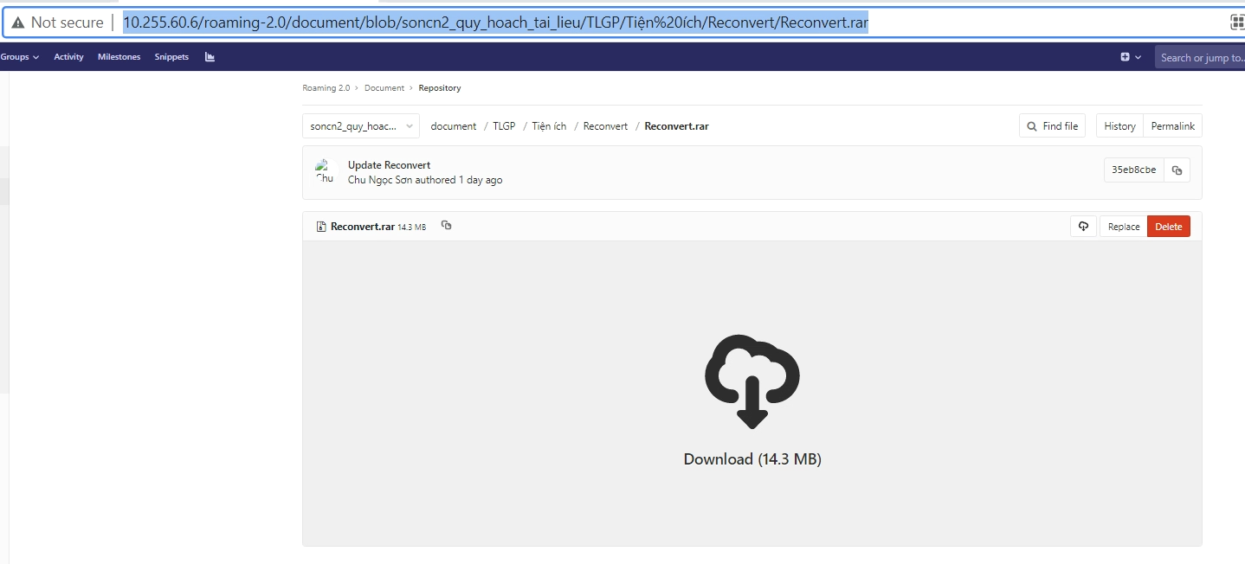Expand the Groups dropdown in the navbar
Screen dimensions: 1245x564
click(19, 57)
